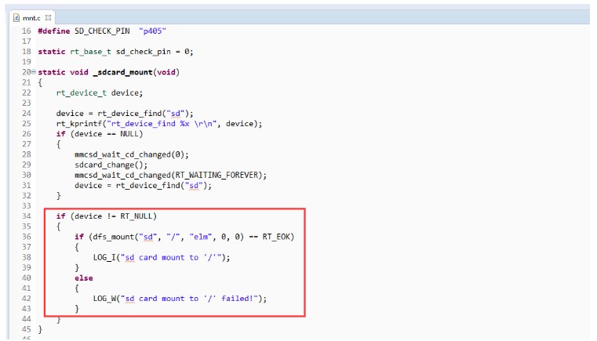Close the mnt.c tab with its X icon
597x341 pixels.
(48, 17)
